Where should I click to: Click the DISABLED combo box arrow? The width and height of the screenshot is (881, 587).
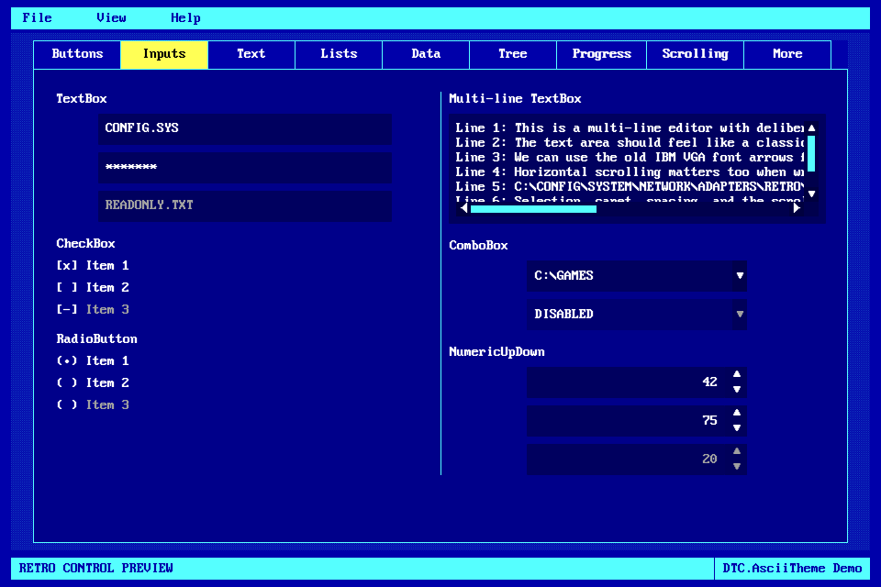740,314
